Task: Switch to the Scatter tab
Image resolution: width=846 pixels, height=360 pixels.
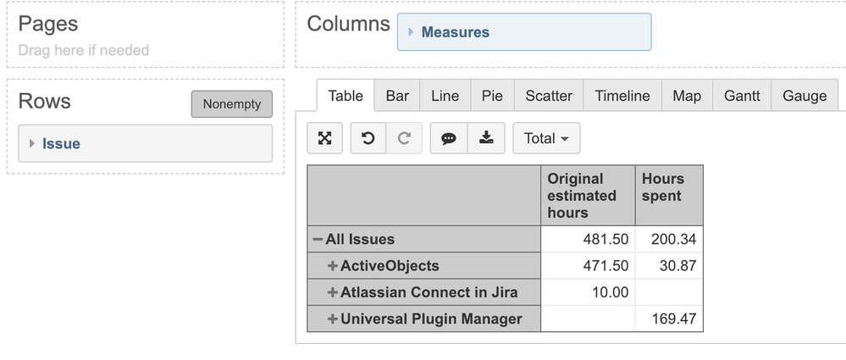Action: 549,96
